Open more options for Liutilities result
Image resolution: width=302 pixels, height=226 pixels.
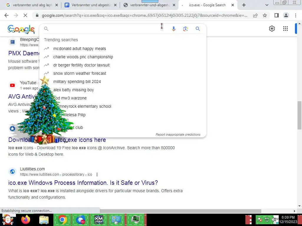point(97,175)
